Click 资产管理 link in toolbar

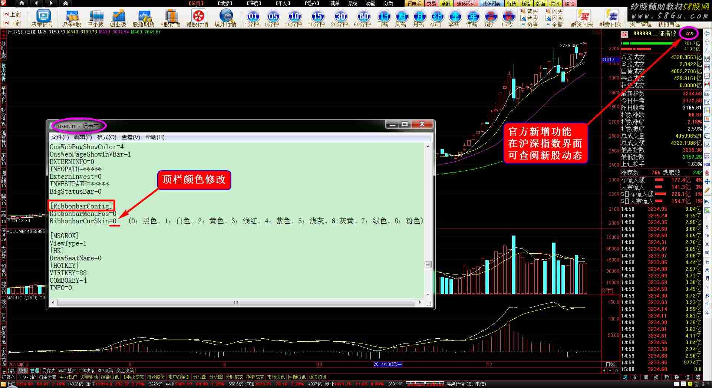pos(640,24)
